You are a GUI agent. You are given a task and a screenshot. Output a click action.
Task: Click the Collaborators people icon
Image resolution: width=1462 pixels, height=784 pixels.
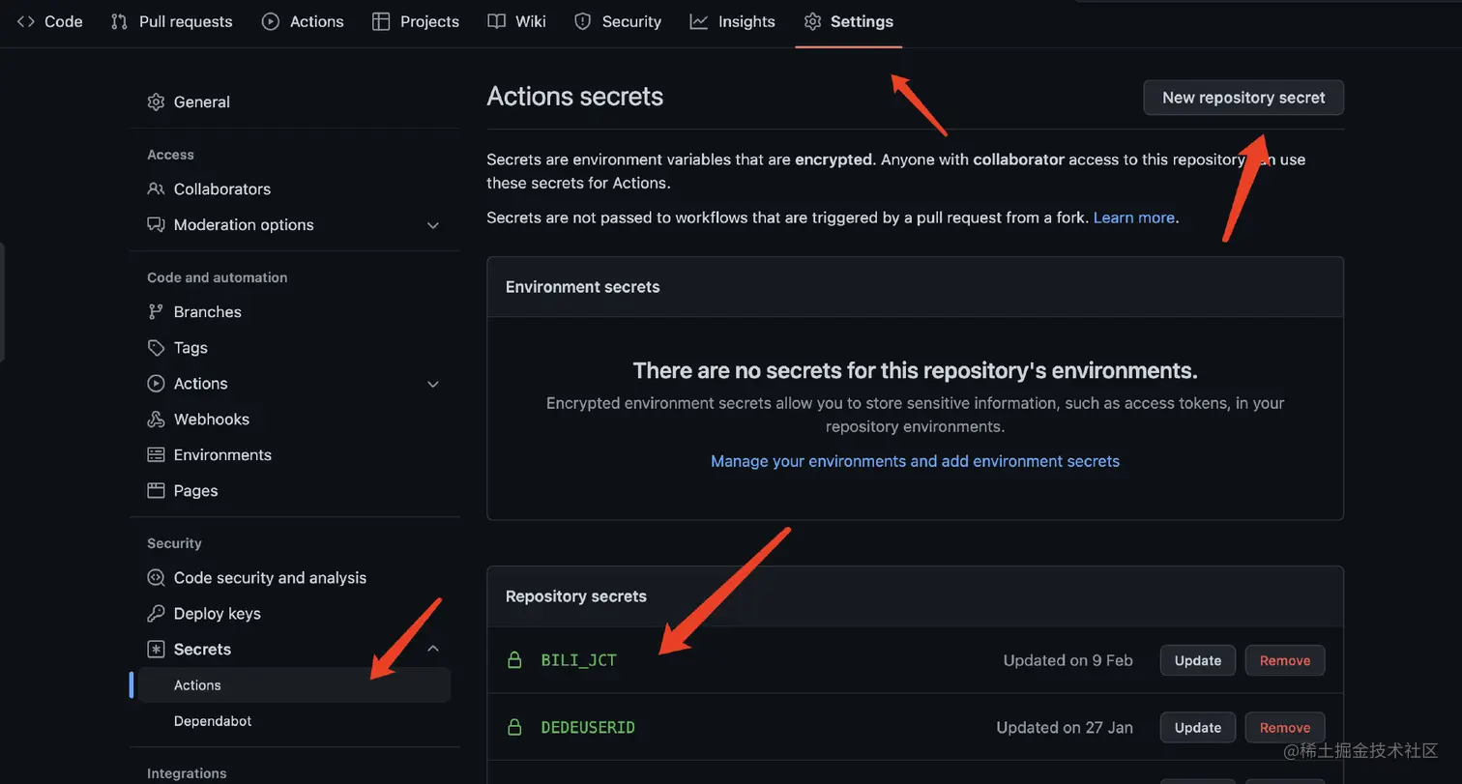click(156, 189)
